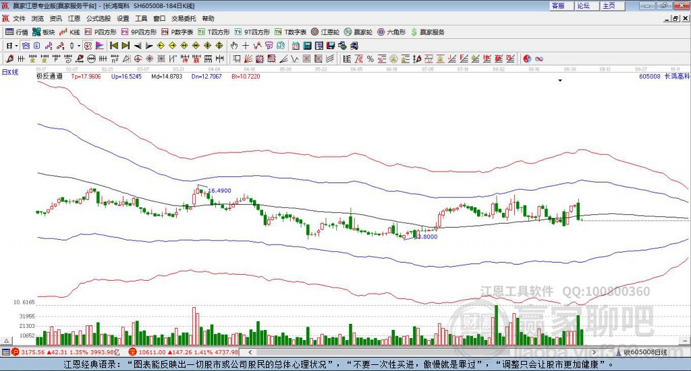Open the 资讯 menu
Image resolution: width=691 pixels, height=371 pixels.
point(55,18)
